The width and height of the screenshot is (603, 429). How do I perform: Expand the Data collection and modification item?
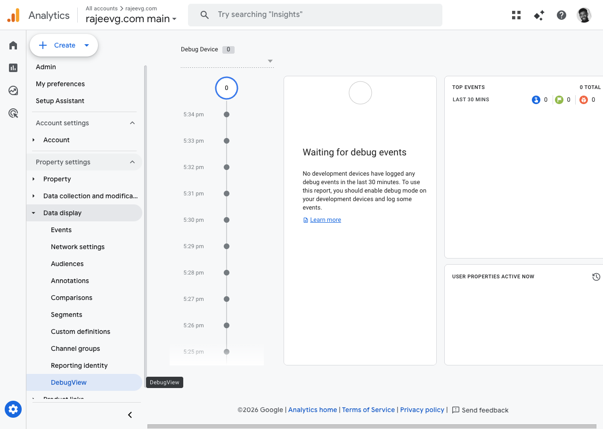tap(33, 196)
